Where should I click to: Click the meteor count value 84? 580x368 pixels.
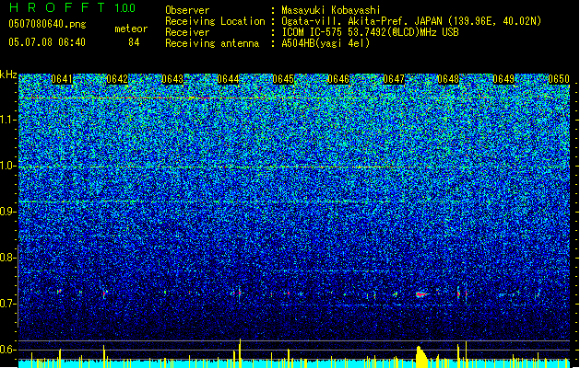pyautogui.click(x=134, y=42)
